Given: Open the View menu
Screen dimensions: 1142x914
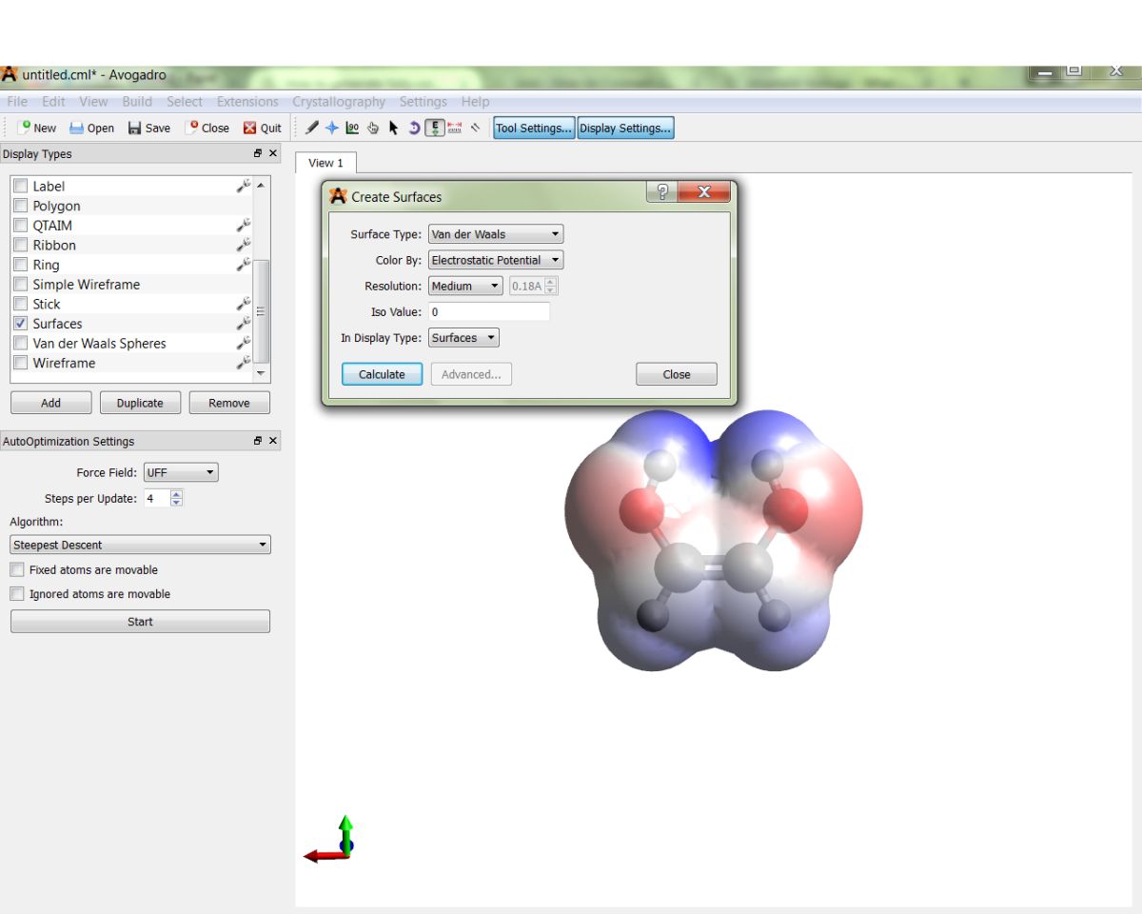Looking at the screenshot, I should 93,102.
